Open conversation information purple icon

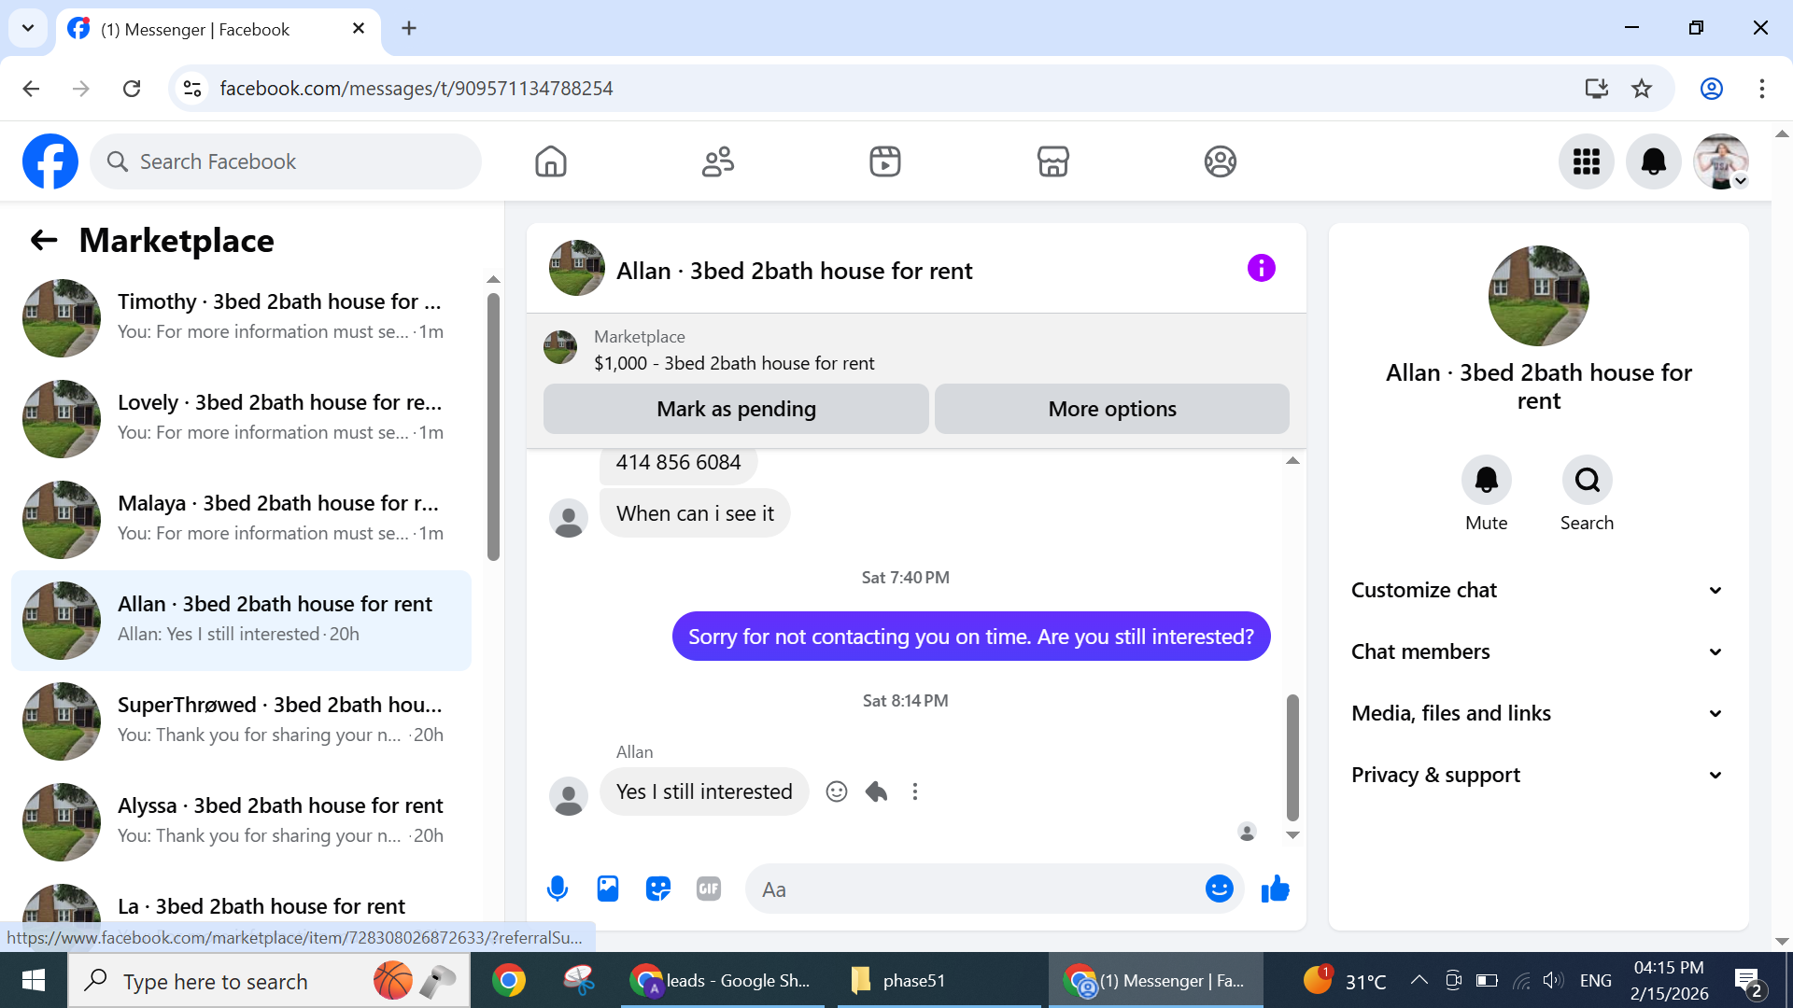click(x=1262, y=269)
